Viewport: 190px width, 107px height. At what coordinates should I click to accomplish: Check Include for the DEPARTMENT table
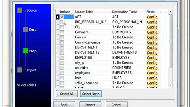[x=62, y=48]
